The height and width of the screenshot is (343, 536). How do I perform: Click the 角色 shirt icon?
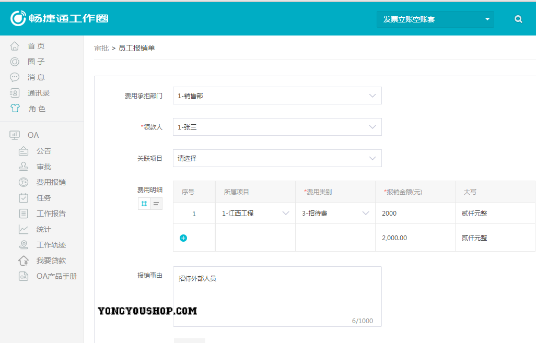pos(15,108)
